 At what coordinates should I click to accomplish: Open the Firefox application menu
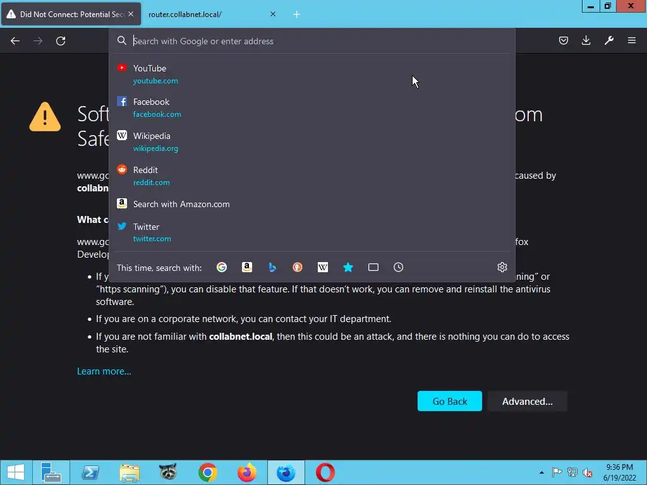click(x=632, y=40)
